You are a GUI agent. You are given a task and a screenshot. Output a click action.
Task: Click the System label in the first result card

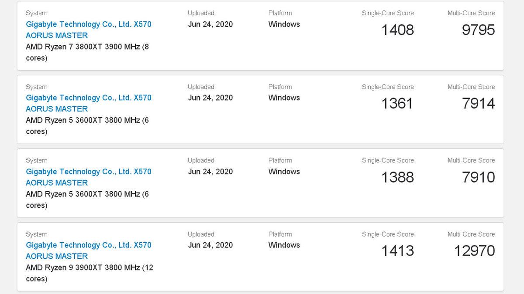[x=37, y=13]
